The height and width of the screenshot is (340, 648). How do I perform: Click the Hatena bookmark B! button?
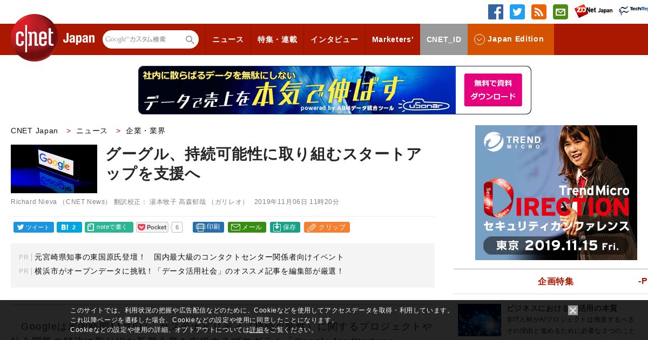pos(69,227)
